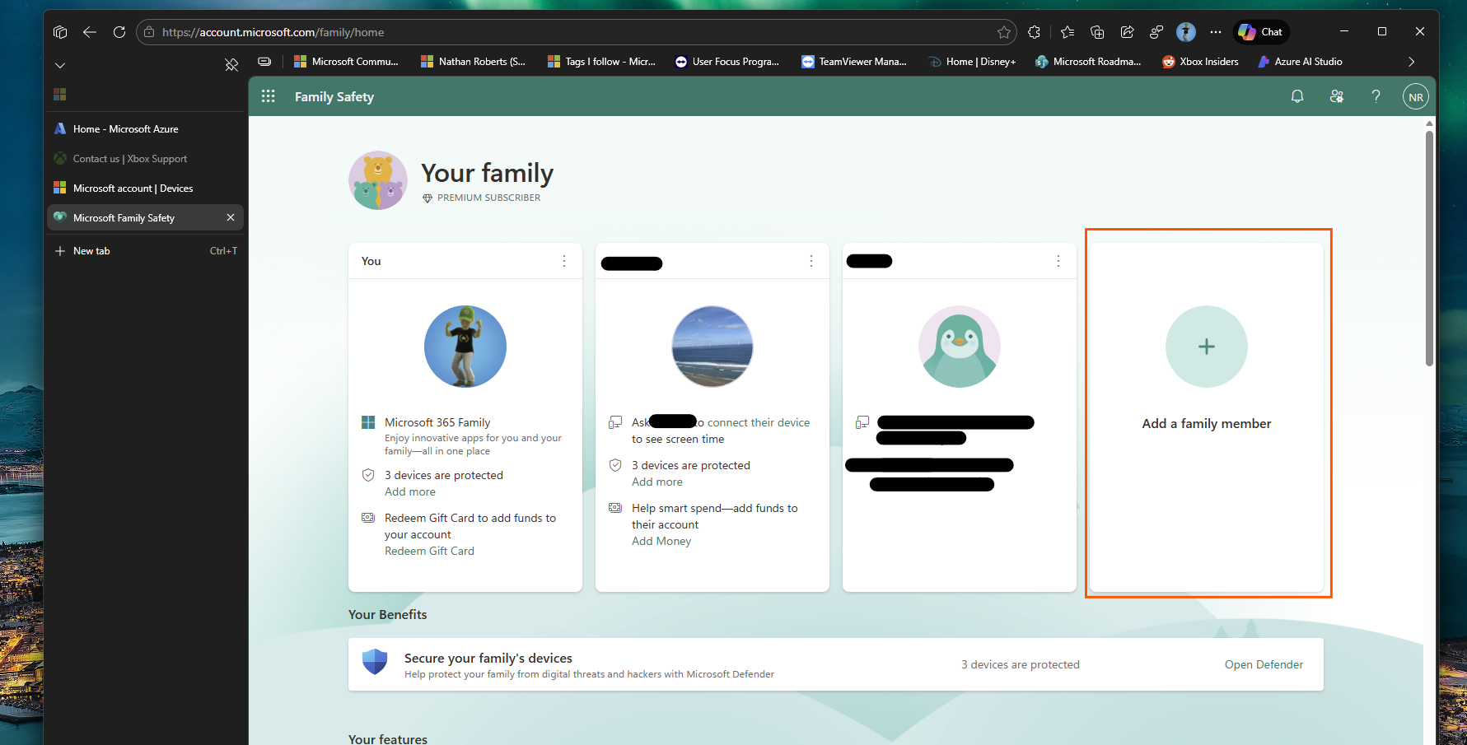1467x745 pixels.
Task: Open TeamViewer Management bookmark
Action: (854, 62)
